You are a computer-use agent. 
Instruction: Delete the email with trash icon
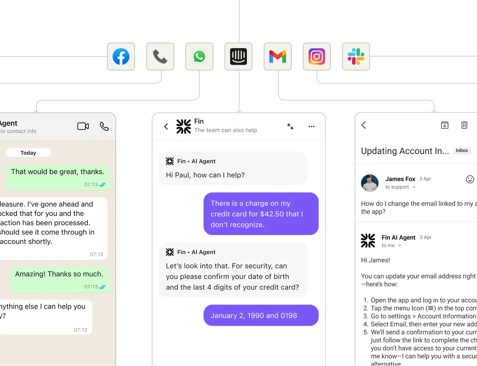click(x=464, y=125)
